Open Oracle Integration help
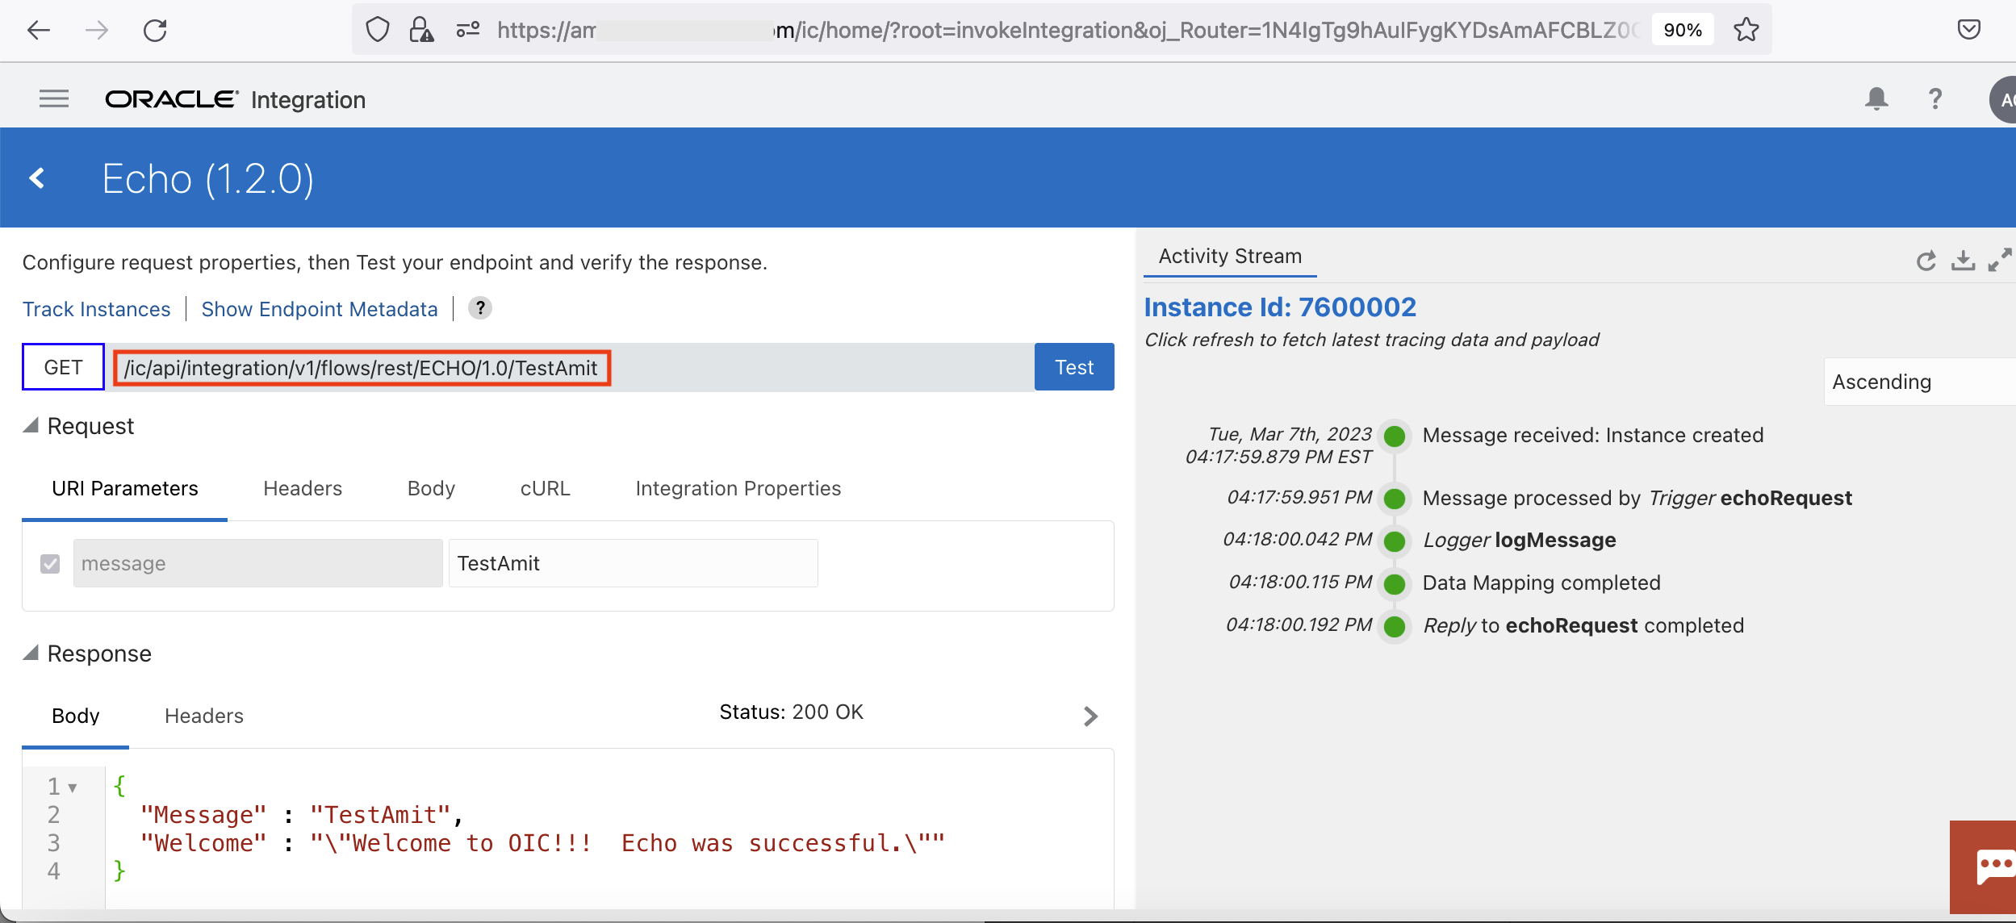 1935,98
